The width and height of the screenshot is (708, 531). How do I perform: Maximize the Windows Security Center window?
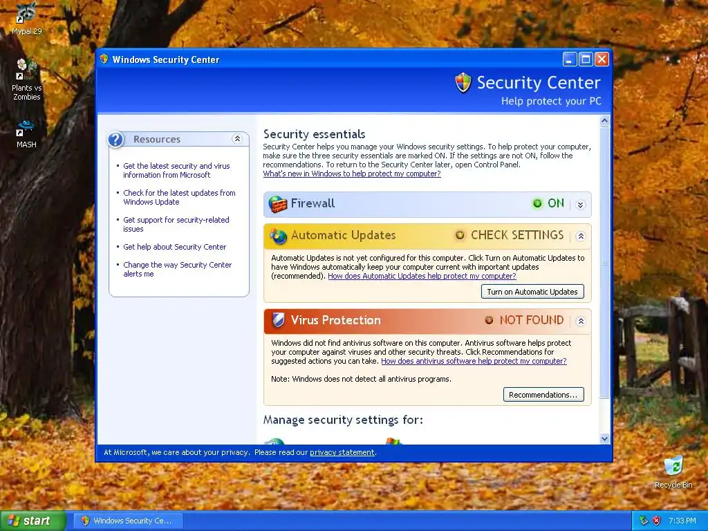pyautogui.click(x=586, y=59)
